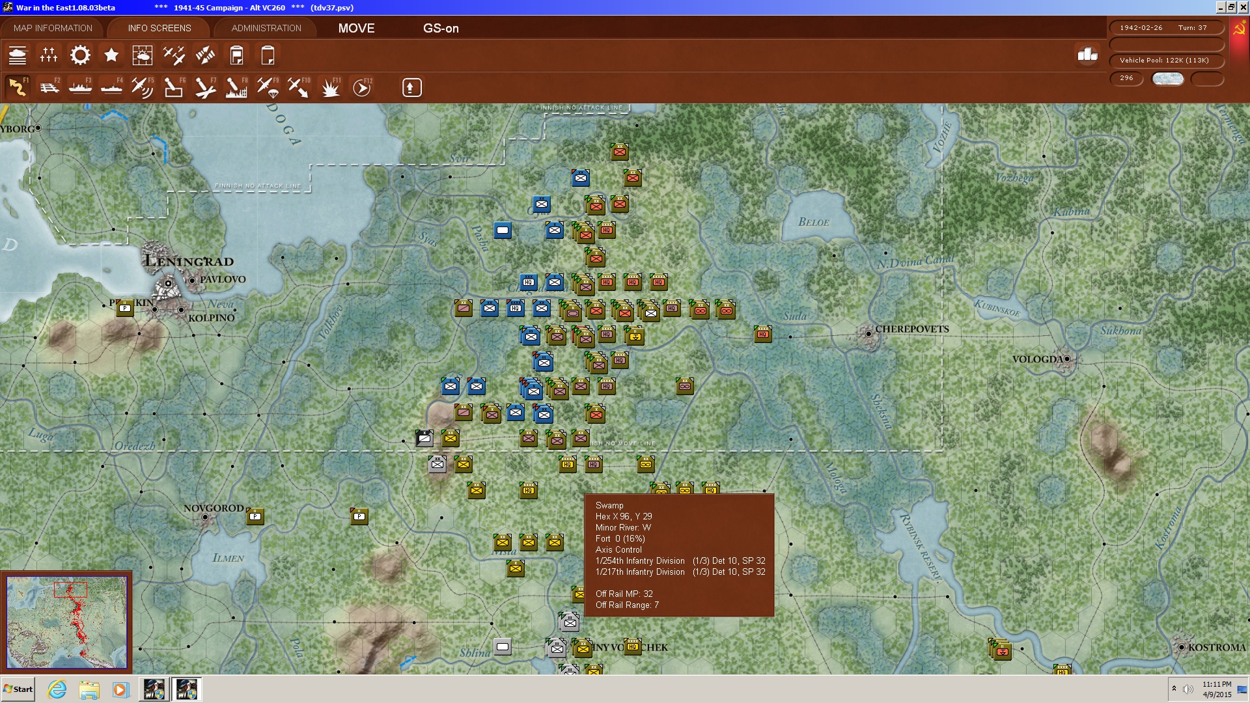The width and height of the screenshot is (1250, 703).
Task: Click the star victory screen icon
Action: tap(111, 55)
